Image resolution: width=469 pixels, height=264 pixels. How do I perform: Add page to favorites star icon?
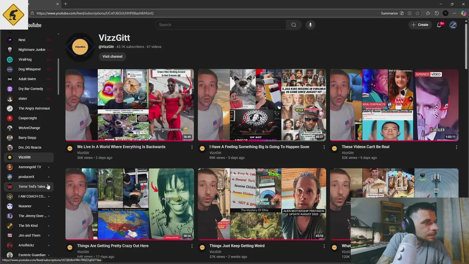click(x=418, y=13)
